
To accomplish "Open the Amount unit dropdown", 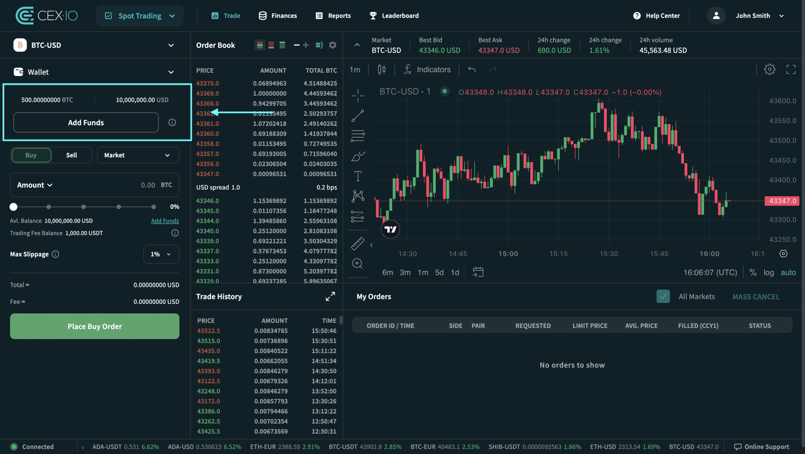I will point(35,185).
